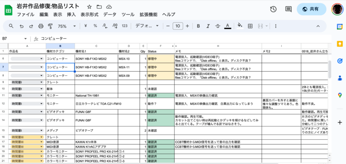This screenshot has height=164, width=346.
Task: Select the KAWAI K1r本体 cell
Action: pyautogui.click(x=96, y=142)
